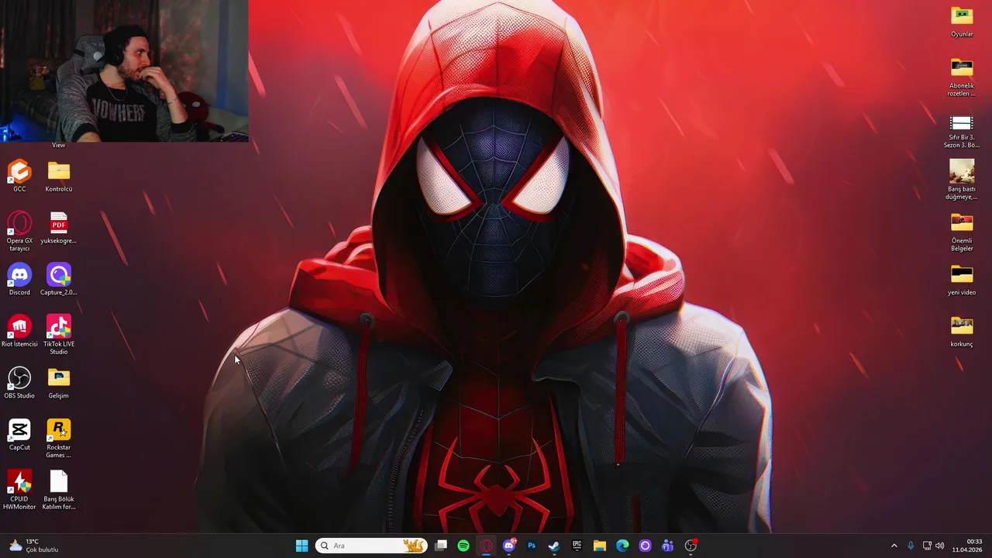
Task: Open network settings from tray
Action: tap(928, 546)
